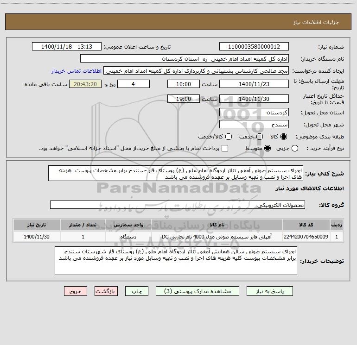Click the خروج exit button
Image resolution: width=357 pixels, height=345 pixels.
[x=76, y=291]
